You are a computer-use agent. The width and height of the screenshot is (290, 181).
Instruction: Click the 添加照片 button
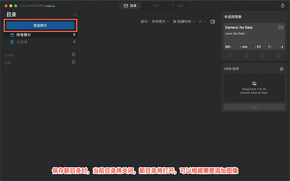point(40,26)
